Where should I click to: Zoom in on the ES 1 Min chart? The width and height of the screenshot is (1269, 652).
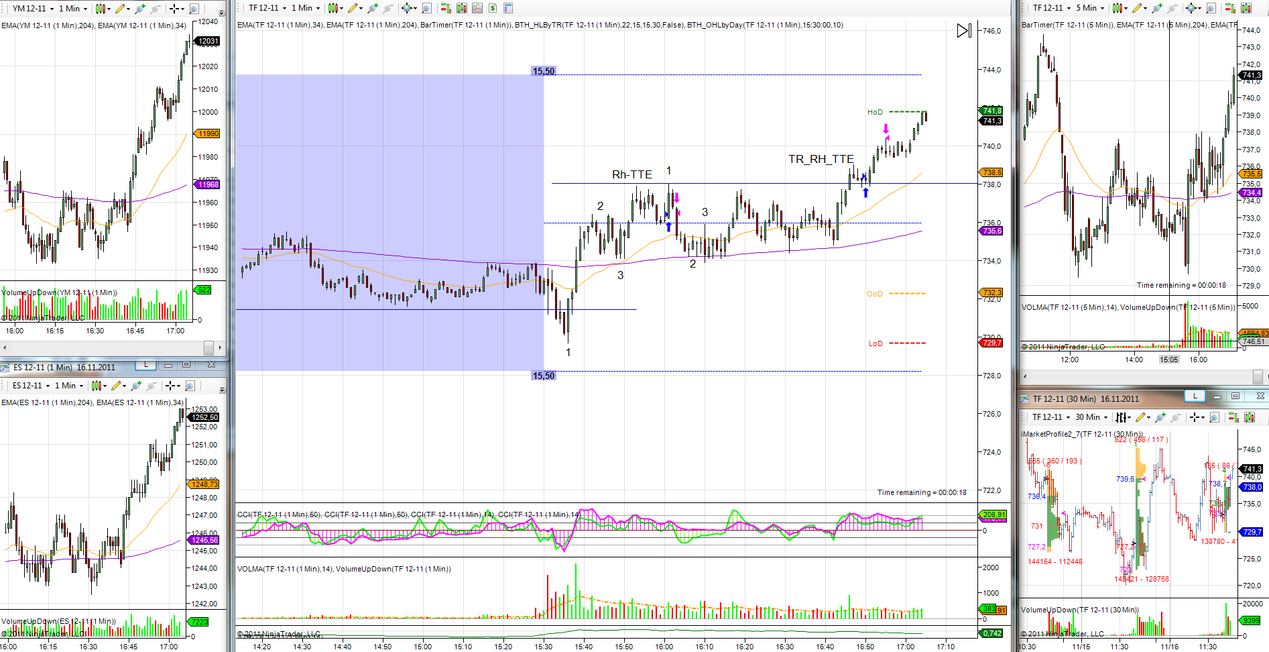point(136,386)
